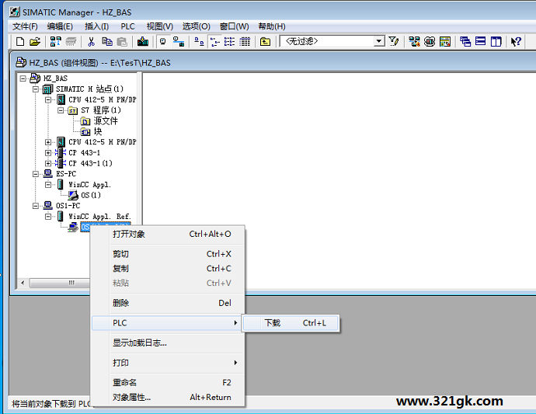Collapse the HZ_BAS project root node
This screenshot has width=536, height=414.
pyautogui.click(x=23, y=78)
